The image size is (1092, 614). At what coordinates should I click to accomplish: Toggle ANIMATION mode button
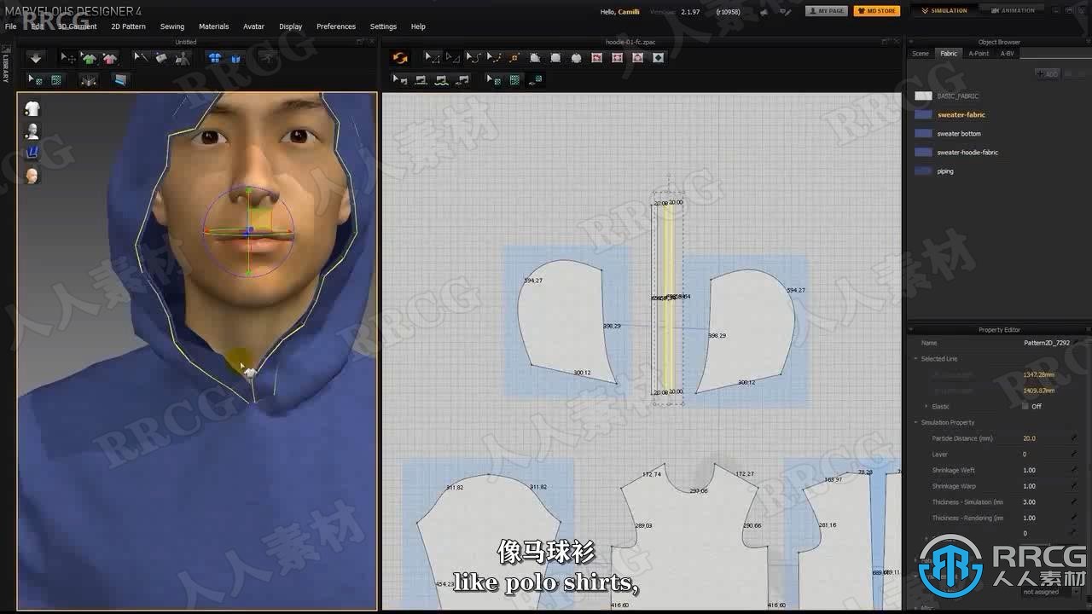pyautogui.click(x=1013, y=11)
